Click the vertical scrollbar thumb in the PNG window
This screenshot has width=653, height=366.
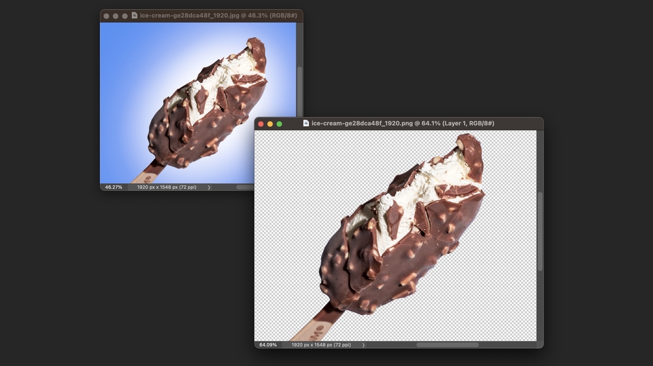[x=539, y=232]
